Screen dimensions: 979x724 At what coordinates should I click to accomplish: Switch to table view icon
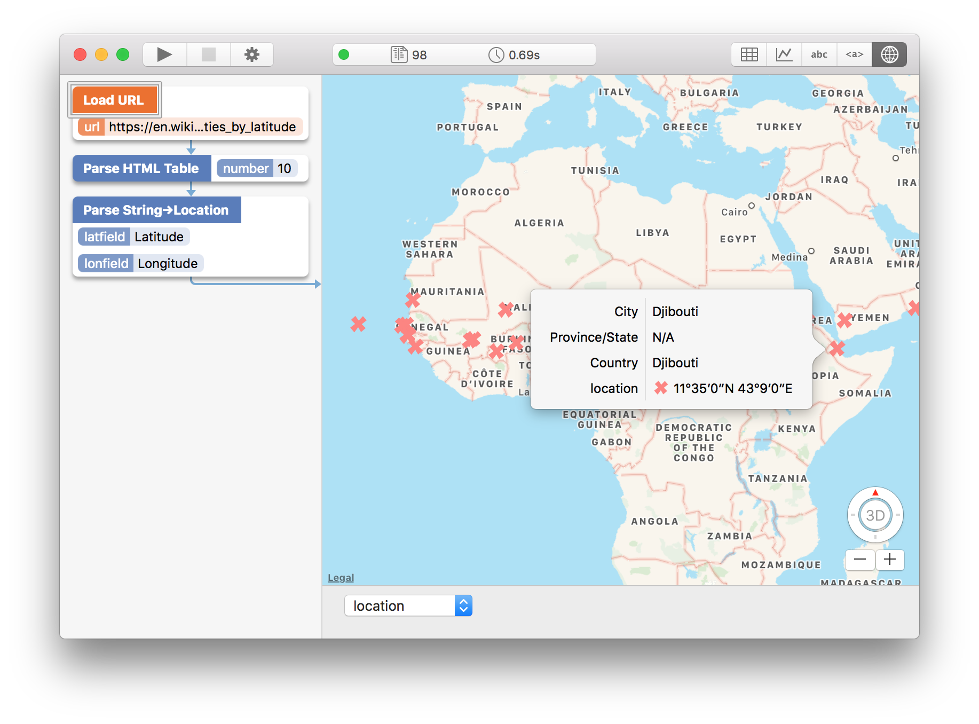pyautogui.click(x=749, y=54)
